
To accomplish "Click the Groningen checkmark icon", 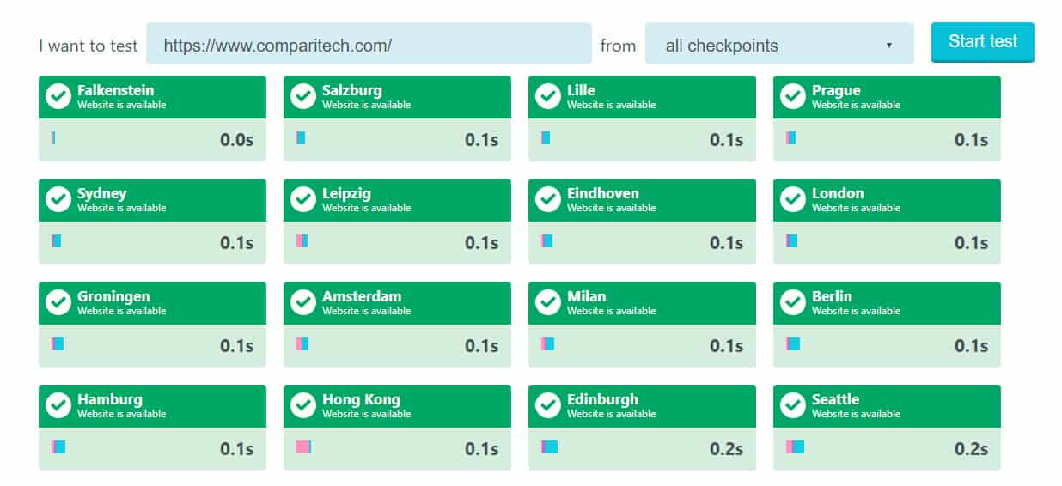I will click(x=58, y=302).
